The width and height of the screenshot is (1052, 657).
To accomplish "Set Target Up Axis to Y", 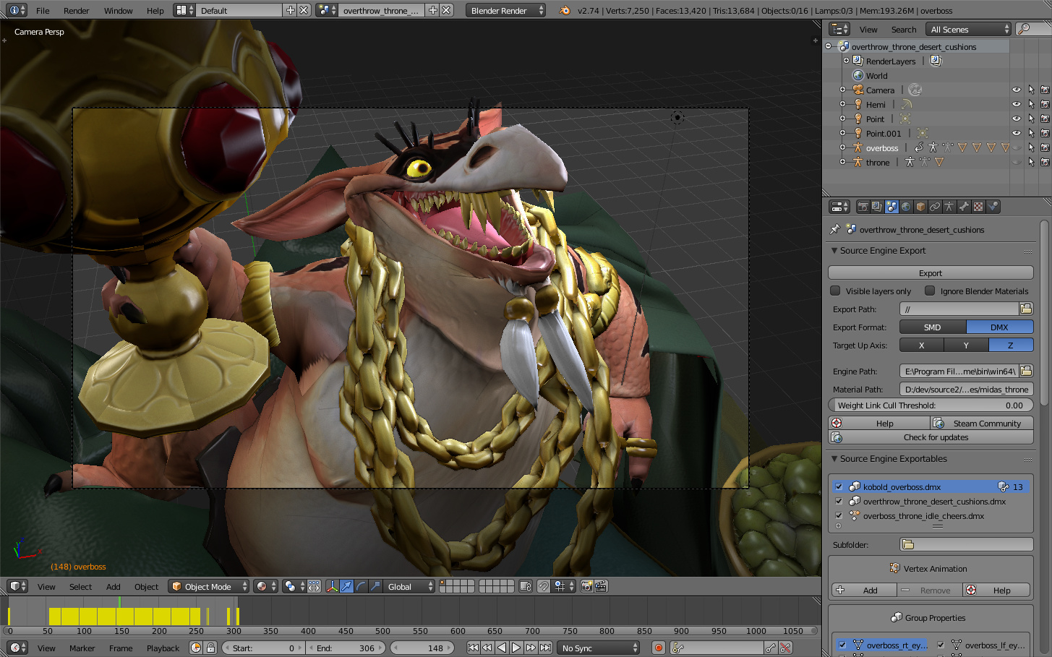I will (966, 345).
